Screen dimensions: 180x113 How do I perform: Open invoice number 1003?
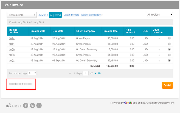pyautogui.click(x=12, y=60)
